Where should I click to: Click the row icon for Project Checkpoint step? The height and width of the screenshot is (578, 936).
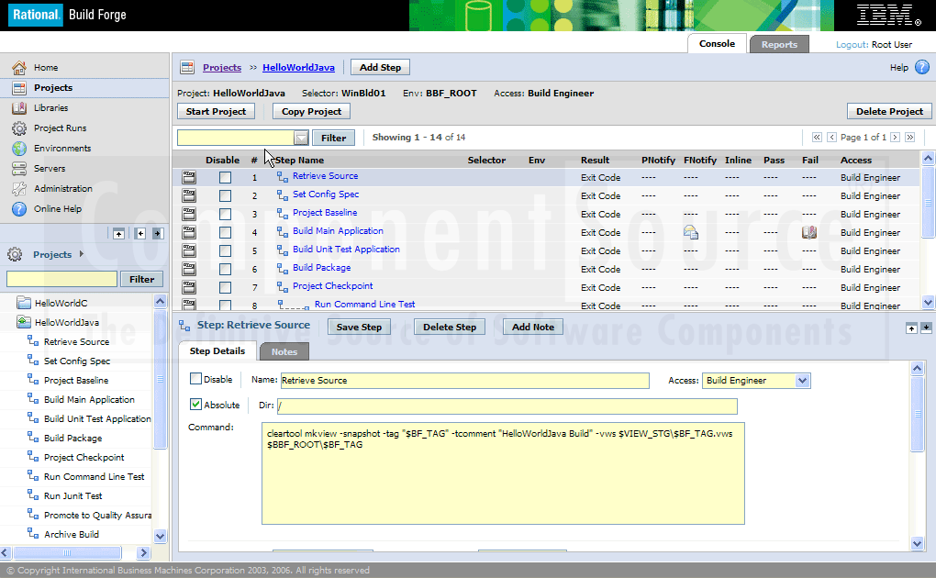(x=189, y=287)
